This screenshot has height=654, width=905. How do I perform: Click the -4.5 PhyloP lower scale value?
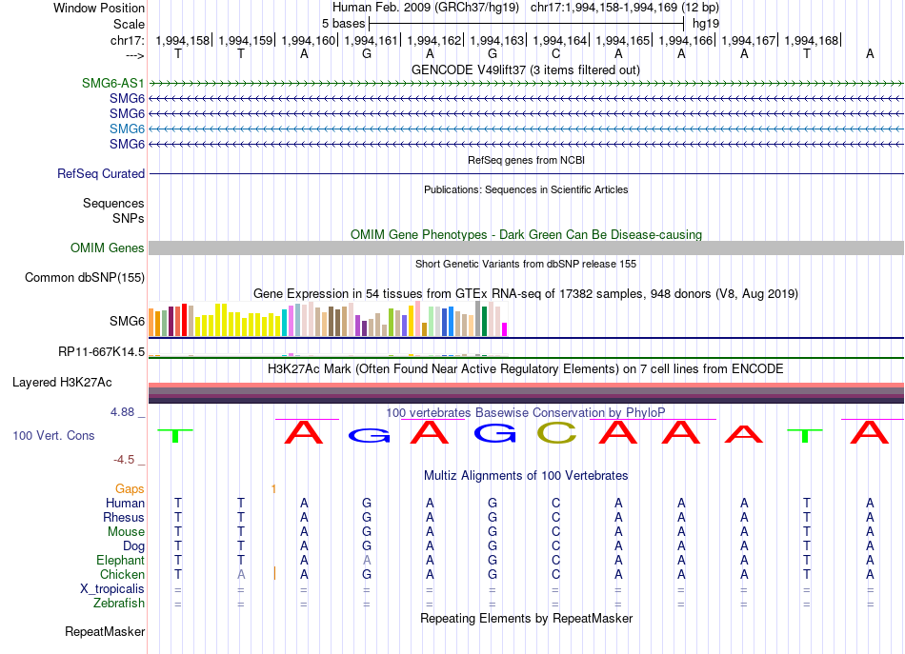click(124, 460)
